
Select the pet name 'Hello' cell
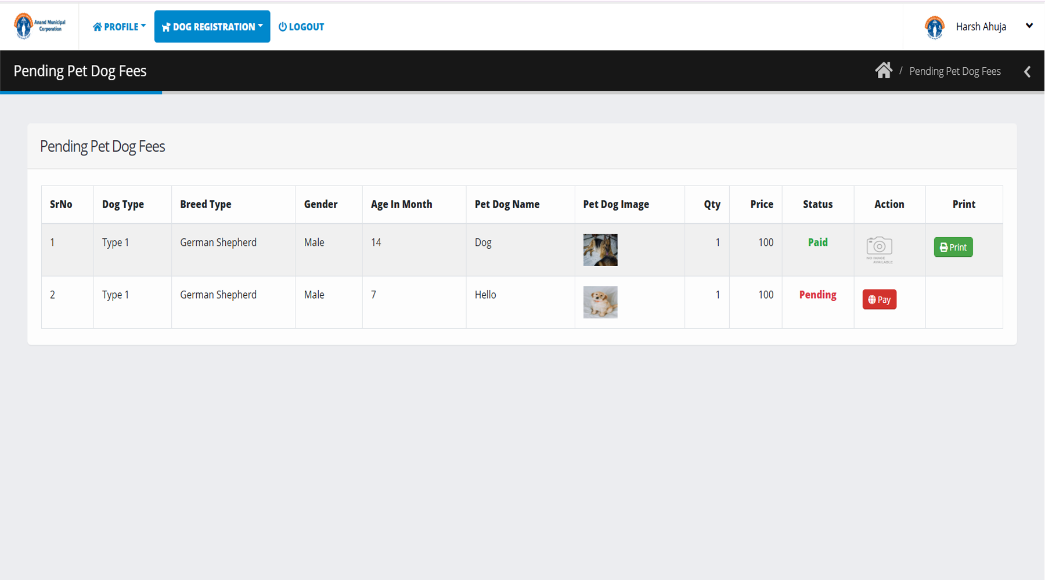pos(520,302)
